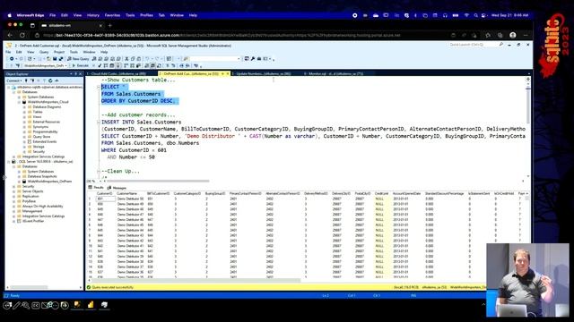Click the Apple menu icon

click(x=10, y=15)
